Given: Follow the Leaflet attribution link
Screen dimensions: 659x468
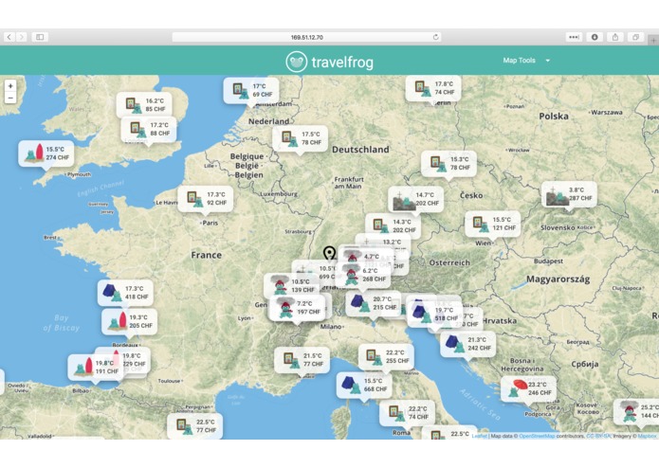Looking at the screenshot, I should pos(479,436).
